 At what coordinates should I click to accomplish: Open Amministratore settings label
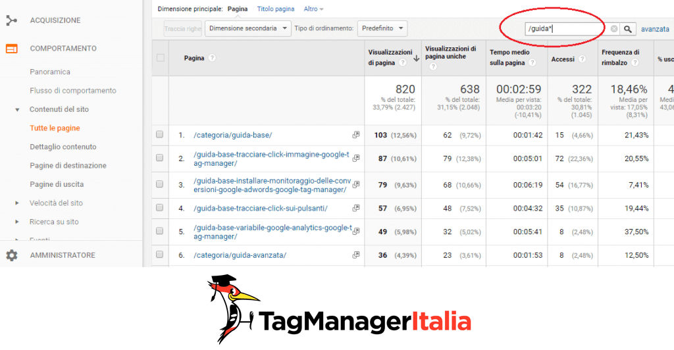point(63,255)
